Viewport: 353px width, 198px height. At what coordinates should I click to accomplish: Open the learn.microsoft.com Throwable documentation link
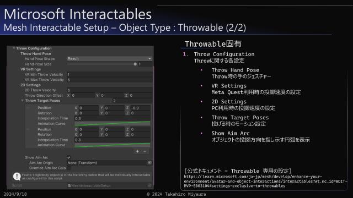[x=265, y=181]
